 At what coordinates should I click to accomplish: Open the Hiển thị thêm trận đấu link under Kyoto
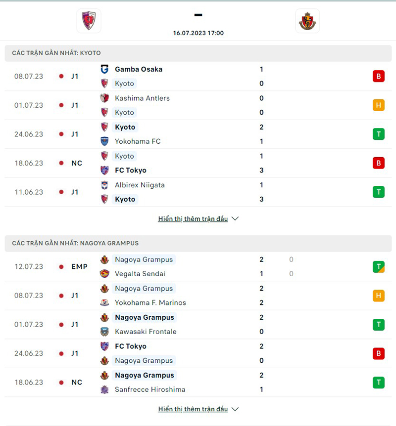(193, 218)
